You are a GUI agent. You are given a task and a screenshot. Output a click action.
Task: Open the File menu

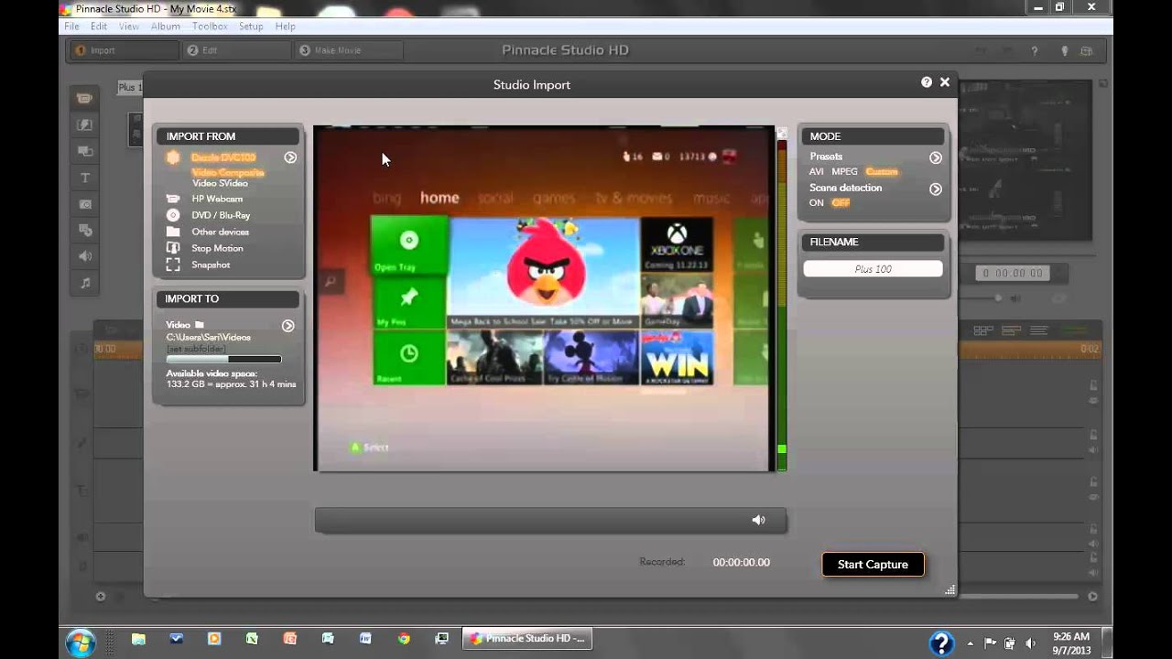point(71,27)
